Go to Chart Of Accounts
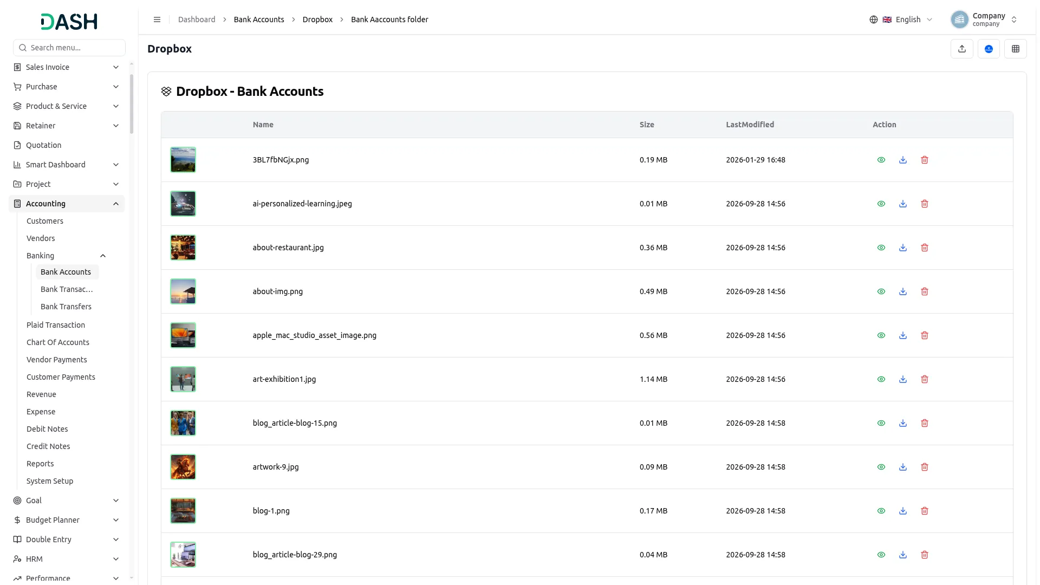The image size is (1040, 585). click(58, 342)
